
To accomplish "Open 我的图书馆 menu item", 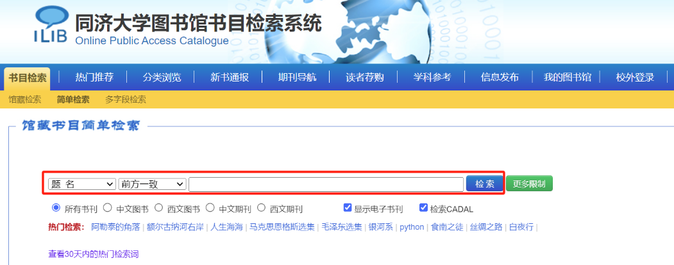I will 567,78.
